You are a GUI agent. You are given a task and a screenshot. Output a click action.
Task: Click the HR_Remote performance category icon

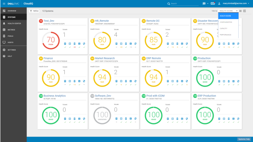(131, 44)
